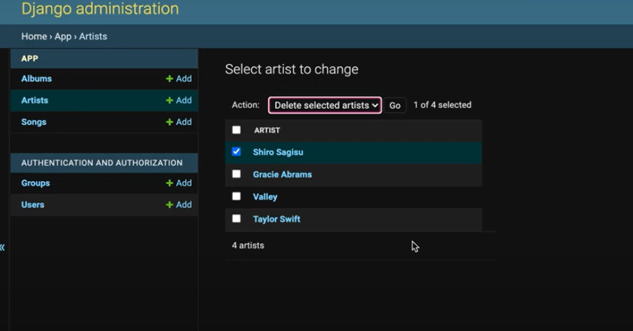Click the '1 of 4 selected' counter text
This screenshot has width=633, height=331.
443,105
